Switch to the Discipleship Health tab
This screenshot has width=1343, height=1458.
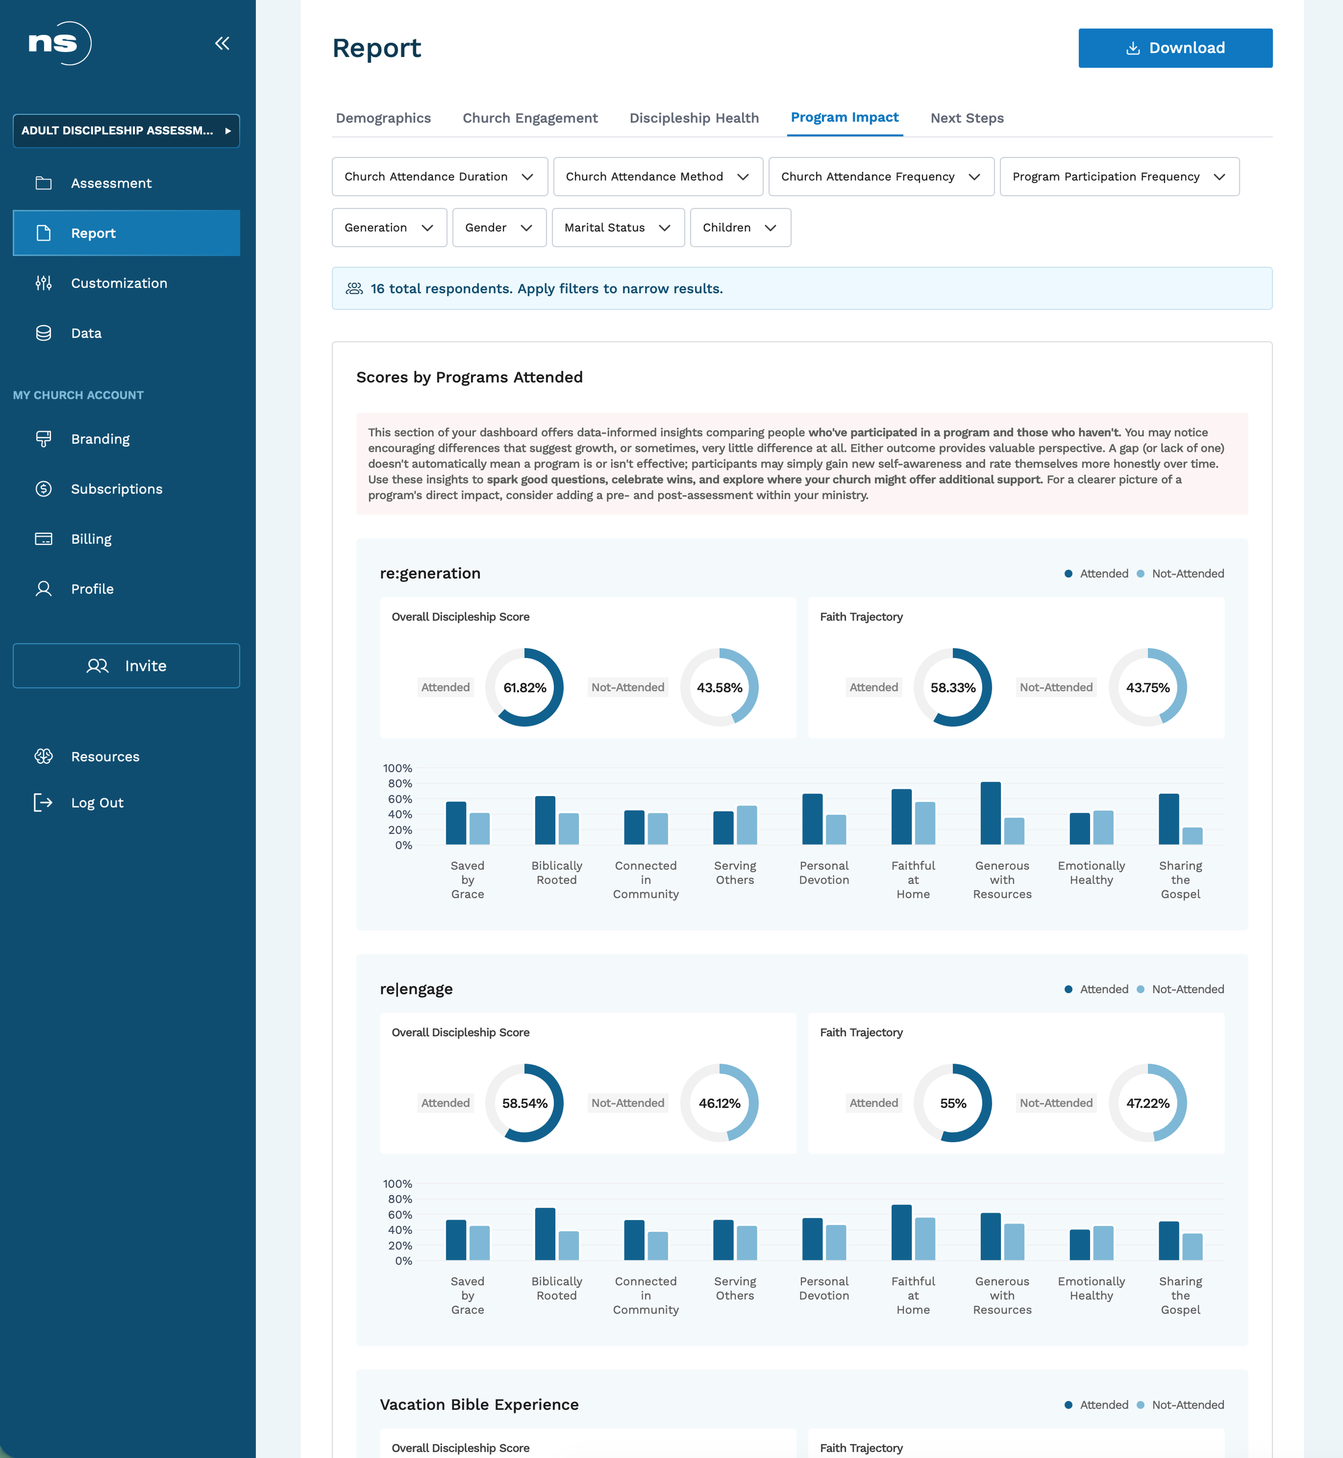[694, 118]
